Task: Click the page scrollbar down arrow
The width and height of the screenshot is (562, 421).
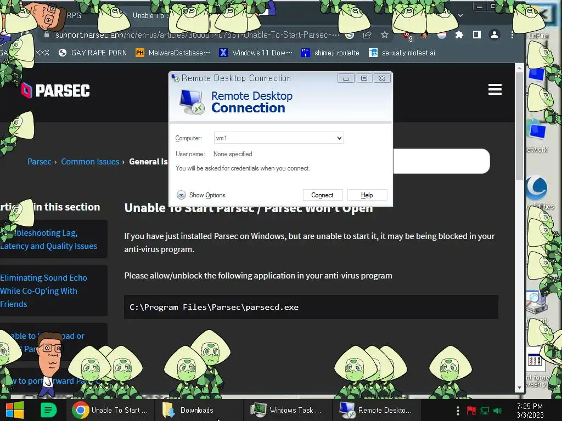Action: click(x=519, y=388)
